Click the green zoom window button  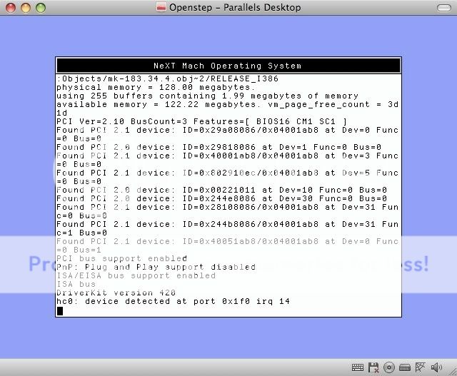pos(40,8)
